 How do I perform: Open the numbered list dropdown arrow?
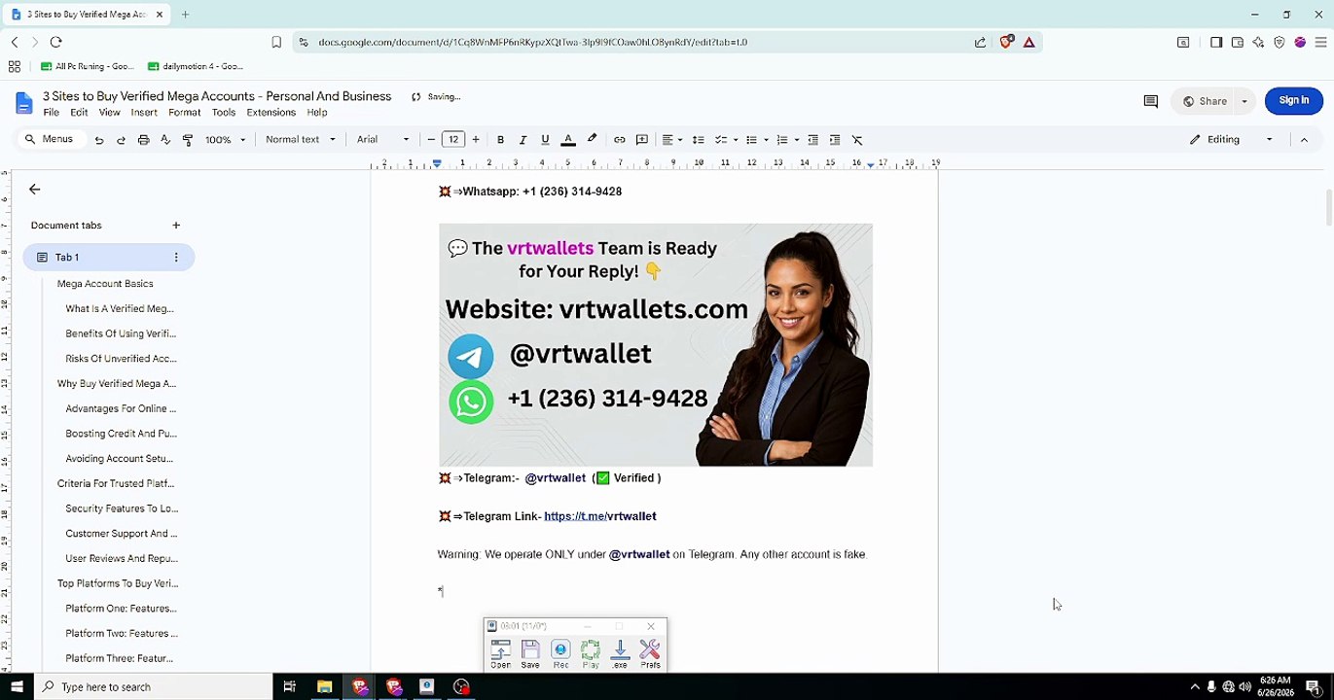coord(797,140)
